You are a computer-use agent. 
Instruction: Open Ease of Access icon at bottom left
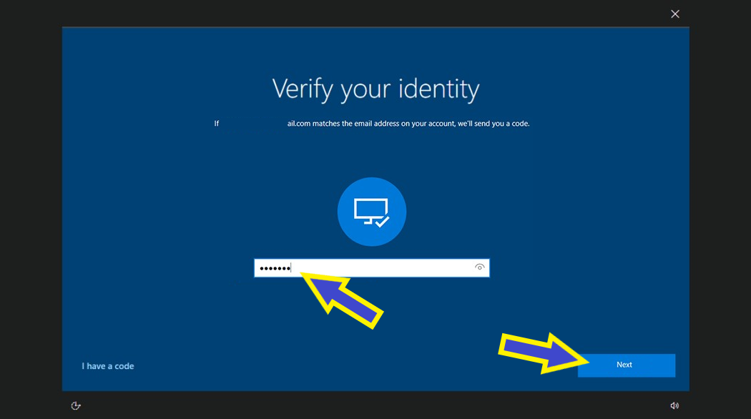pos(76,406)
